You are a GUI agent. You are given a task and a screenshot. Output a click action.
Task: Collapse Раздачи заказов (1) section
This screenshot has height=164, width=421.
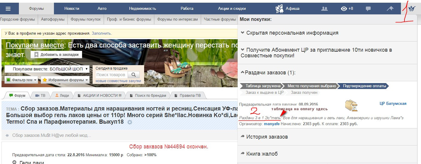coord(327,73)
